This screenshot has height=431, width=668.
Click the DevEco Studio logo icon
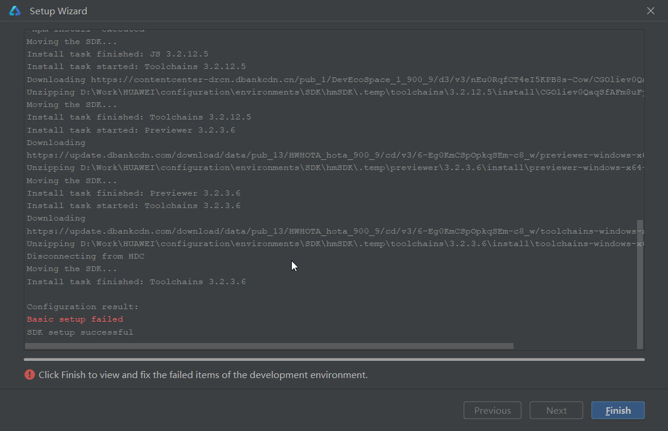point(15,11)
